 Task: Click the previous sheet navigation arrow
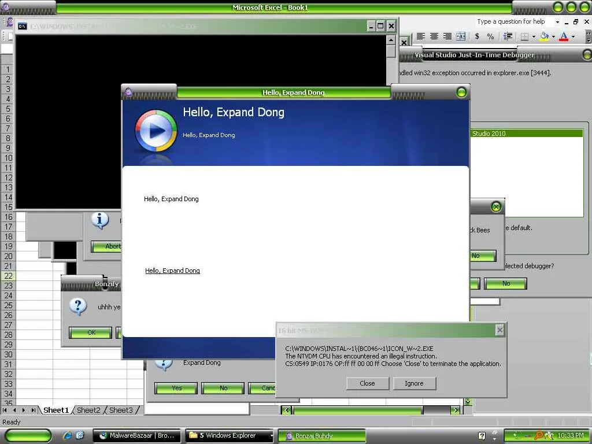coord(14,410)
